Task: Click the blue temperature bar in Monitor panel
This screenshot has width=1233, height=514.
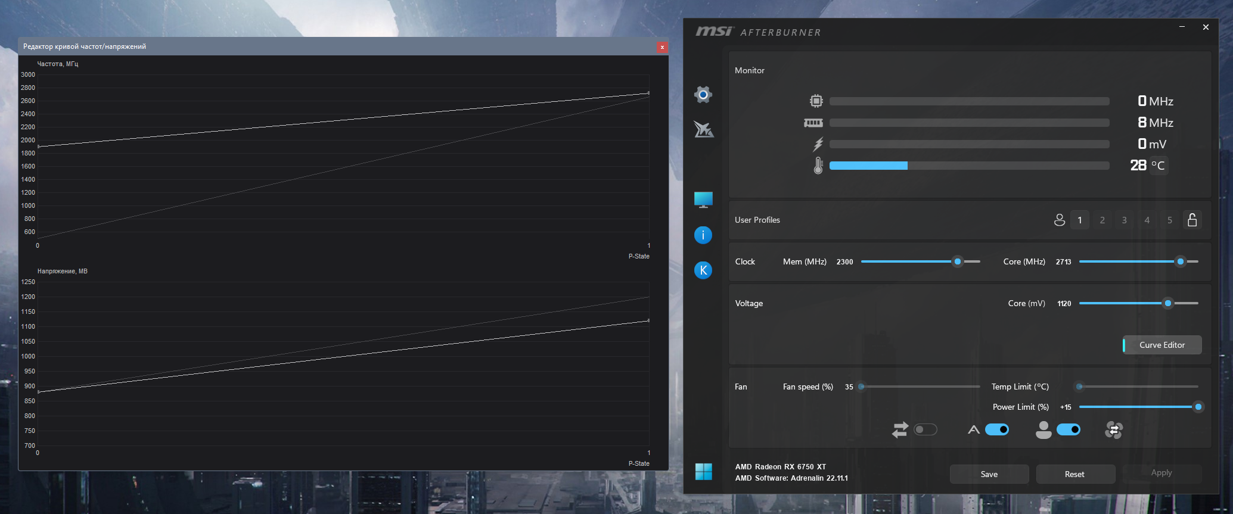Action: click(868, 166)
